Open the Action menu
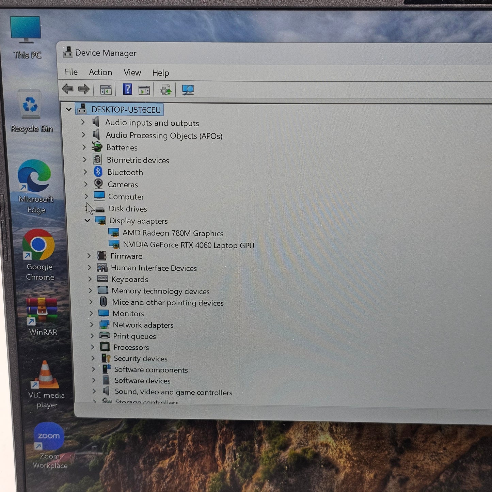The width and height of the screenshot is (492, 492). click(100, 72)
